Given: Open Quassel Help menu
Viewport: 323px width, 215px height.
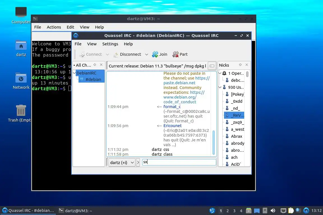Looking at the screenshot, I should [x=128, y=44].
